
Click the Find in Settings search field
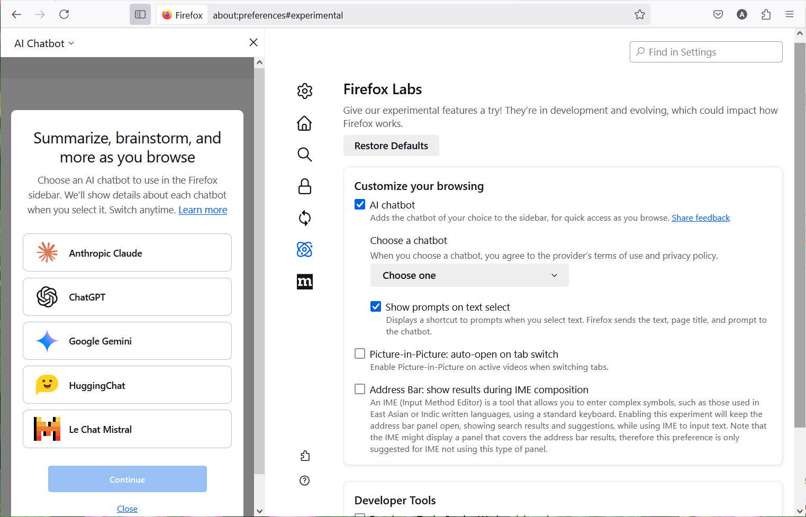[x=706, y=52]
